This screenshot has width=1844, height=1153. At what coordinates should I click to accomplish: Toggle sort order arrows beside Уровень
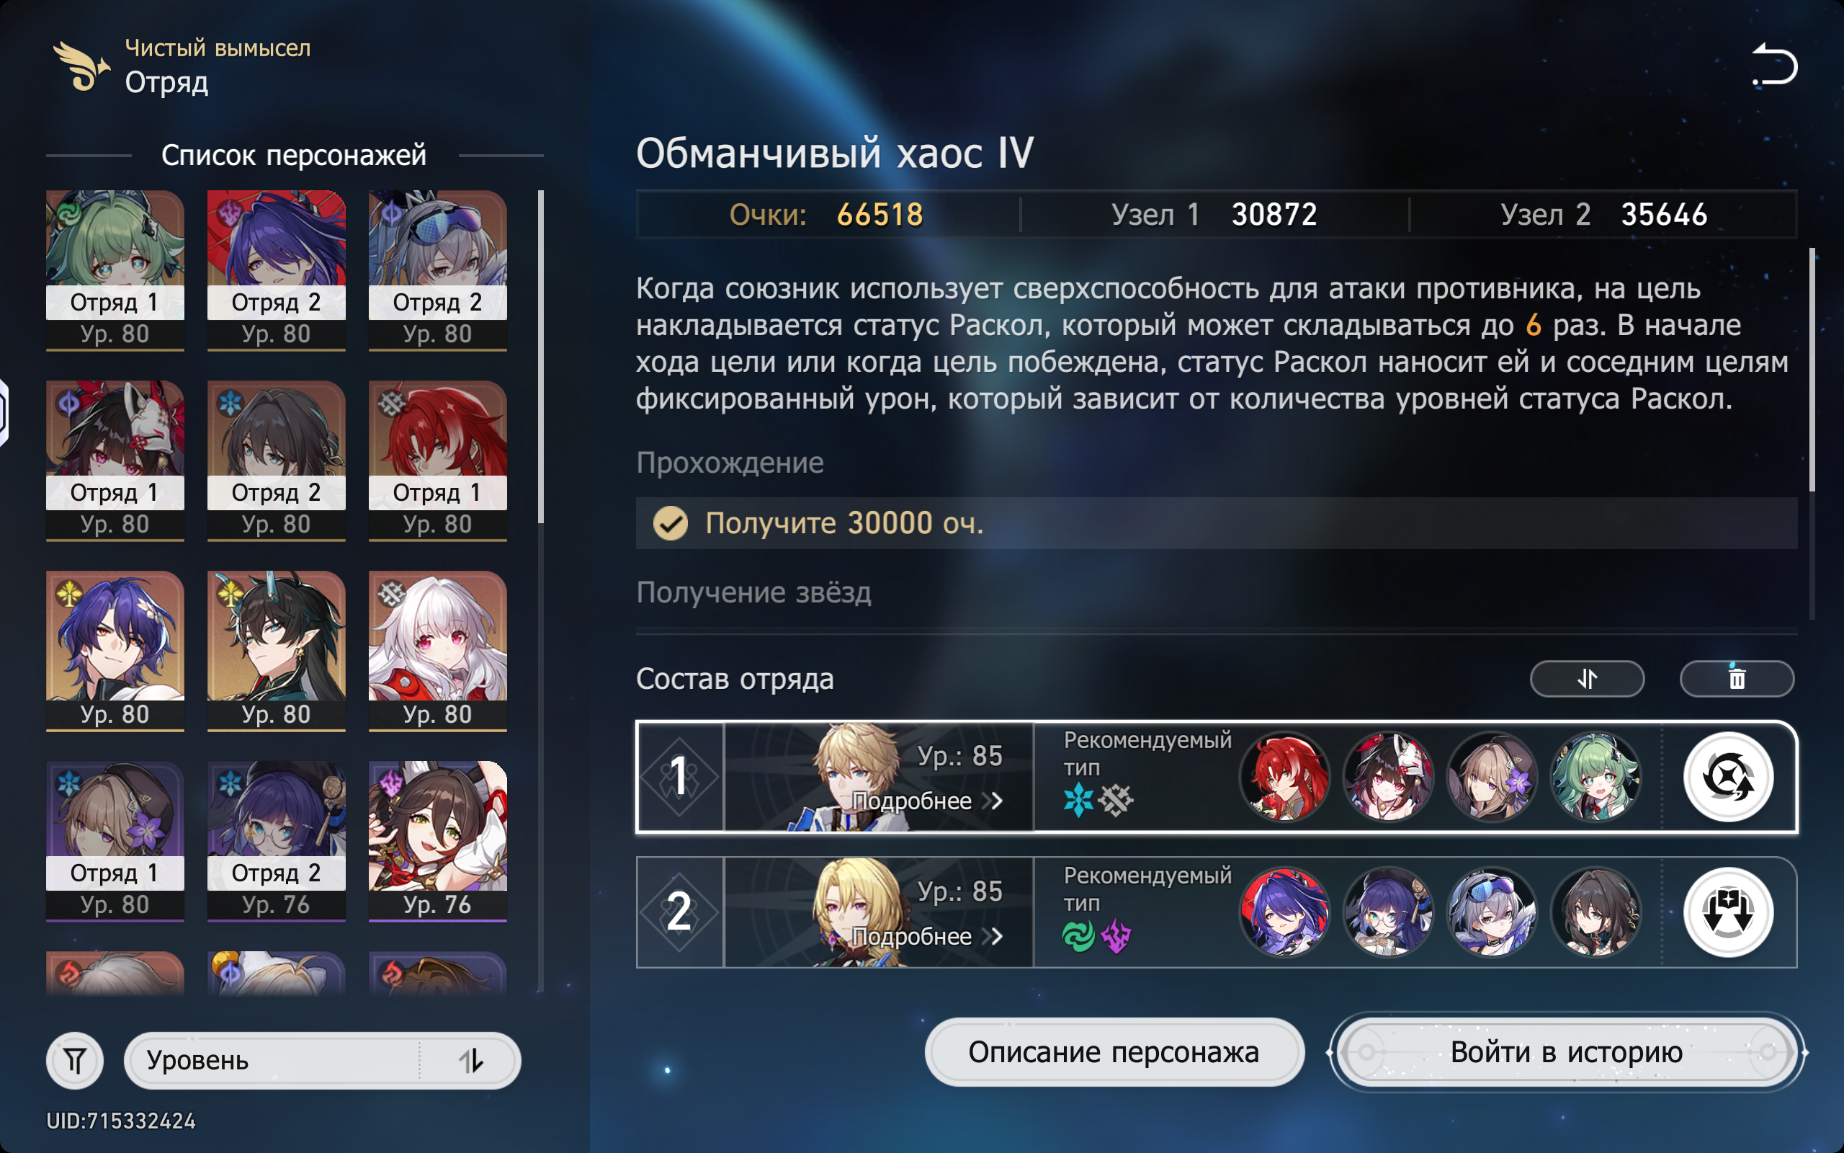471,1060
